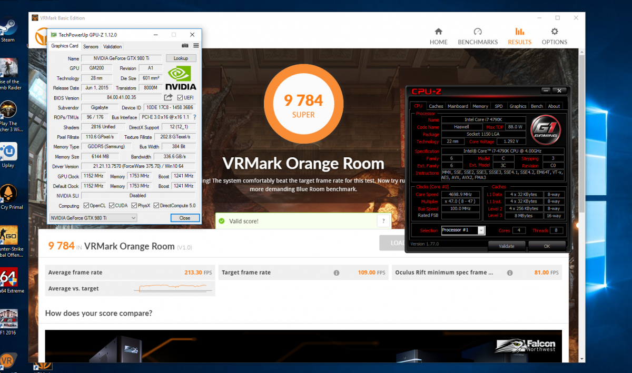The width and height of the screenshot is (632, 373).
Task: Click the info icon beside Oculus Rift minimum spec
Action: [509, 273]
